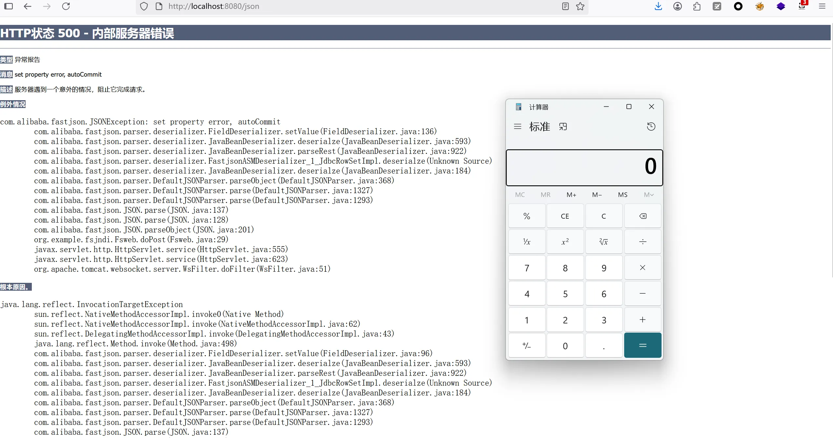The height and width of the screenshot is (438, 833).
Task: Click the M+ memory add button
Action: pos(571,195)
